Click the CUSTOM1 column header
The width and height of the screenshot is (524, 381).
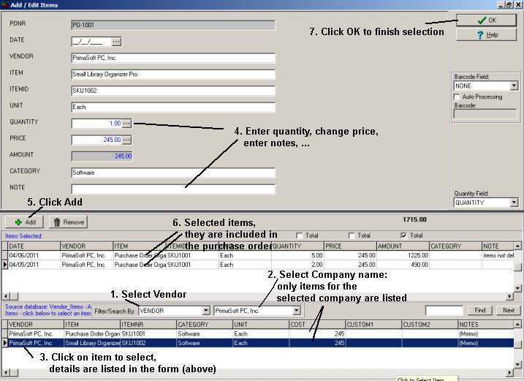(373, 325)
